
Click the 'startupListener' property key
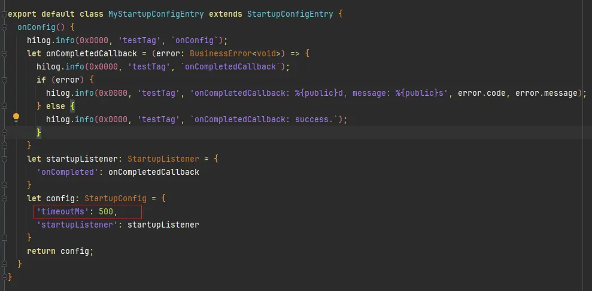pyautogui.click(x=77, y=225)
